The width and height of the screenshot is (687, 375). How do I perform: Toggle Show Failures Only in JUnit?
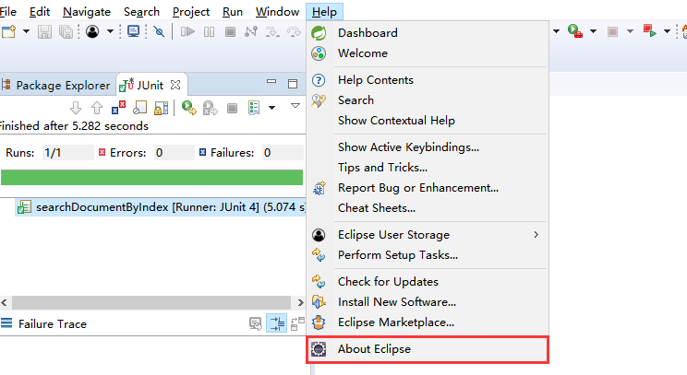tap(118, 108)
